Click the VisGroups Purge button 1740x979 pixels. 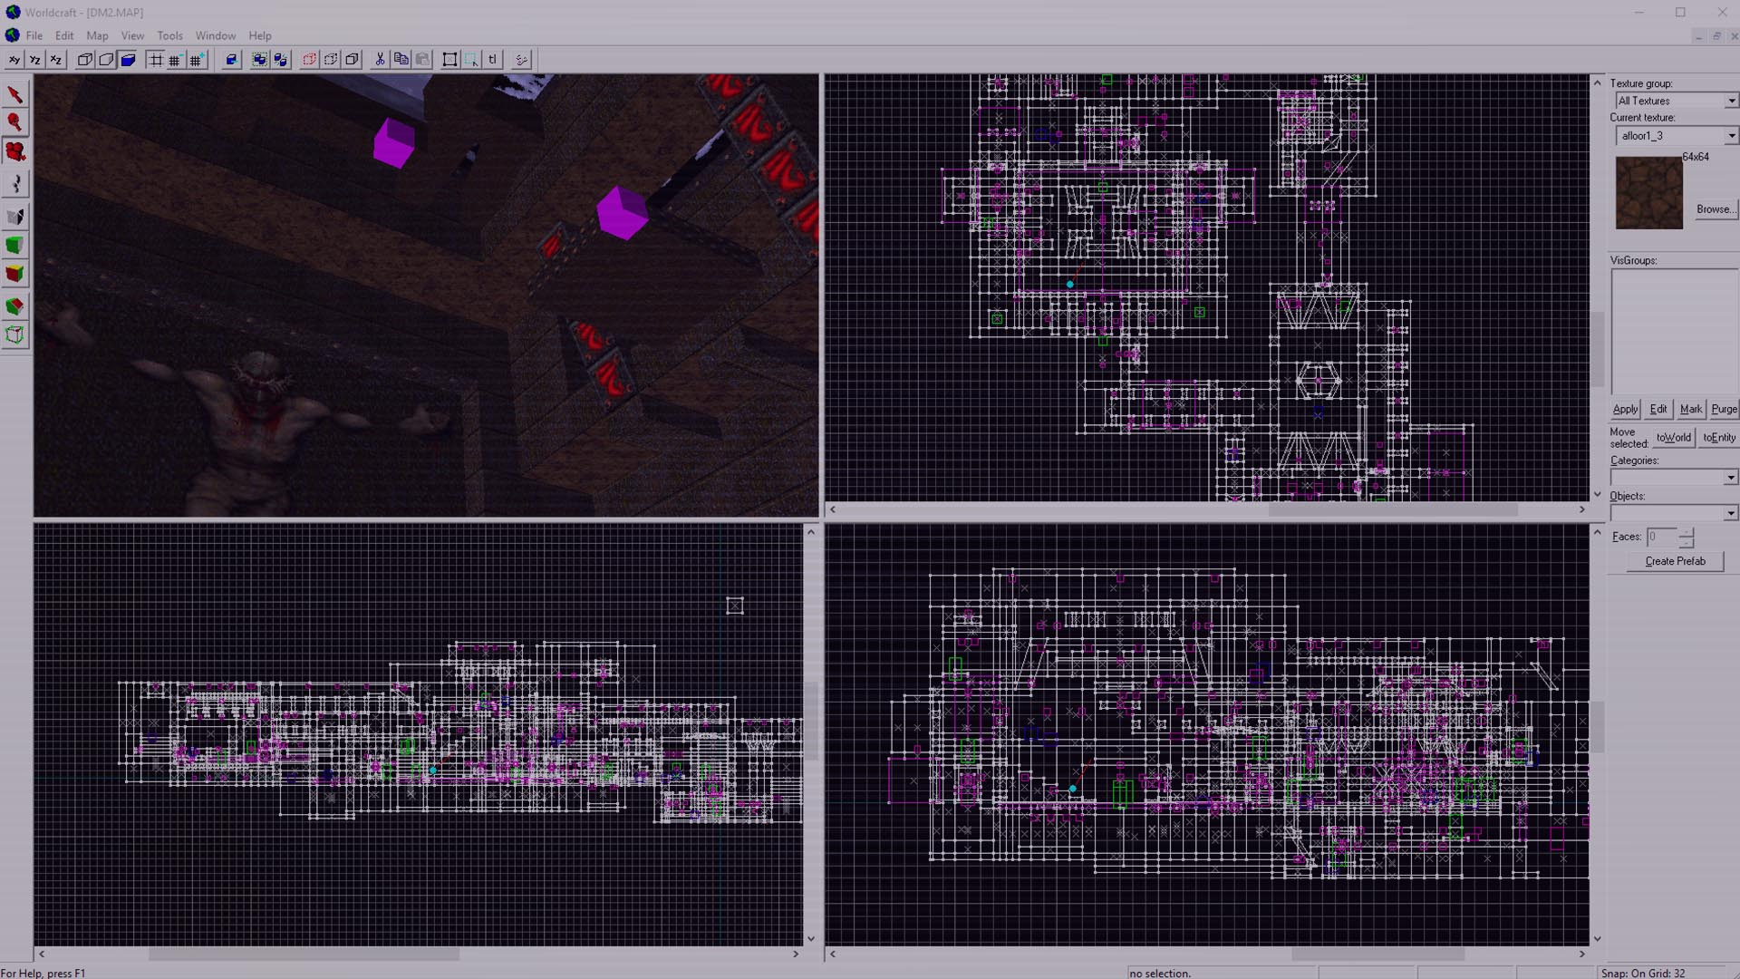coord(1724,410)
